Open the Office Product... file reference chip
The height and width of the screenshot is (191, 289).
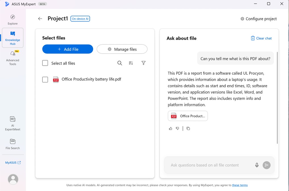pos(188,116)
